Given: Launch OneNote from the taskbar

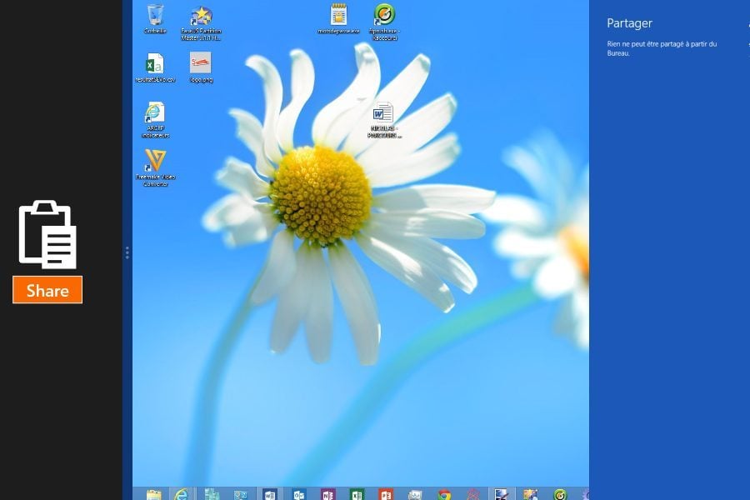Looking at the screenshot, I should (328, 494).
